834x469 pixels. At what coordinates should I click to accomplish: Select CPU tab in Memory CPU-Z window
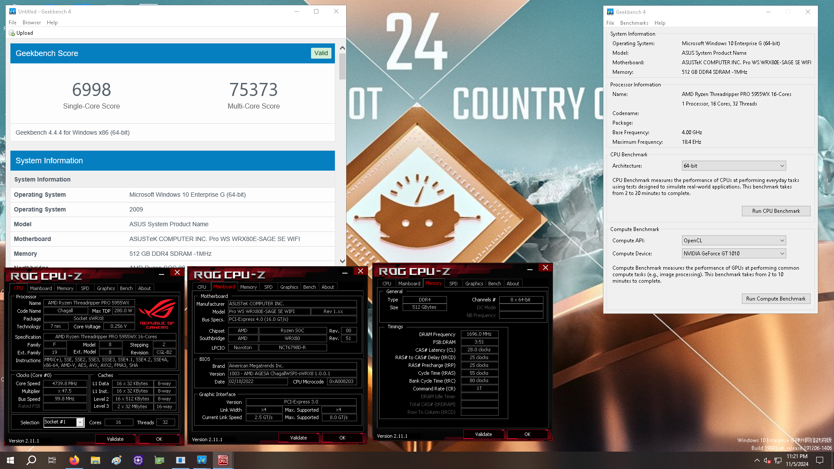pos(387,284)
